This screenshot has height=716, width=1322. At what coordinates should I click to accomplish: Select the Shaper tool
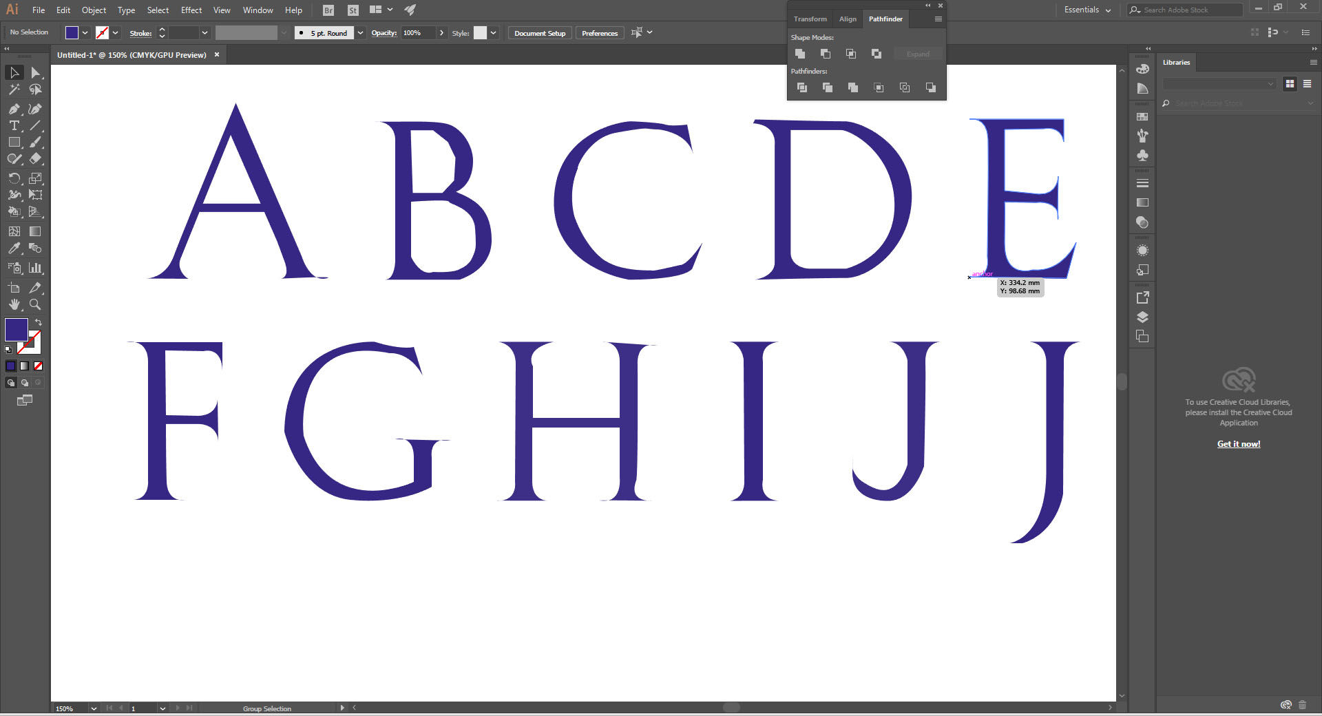(14, 158)
